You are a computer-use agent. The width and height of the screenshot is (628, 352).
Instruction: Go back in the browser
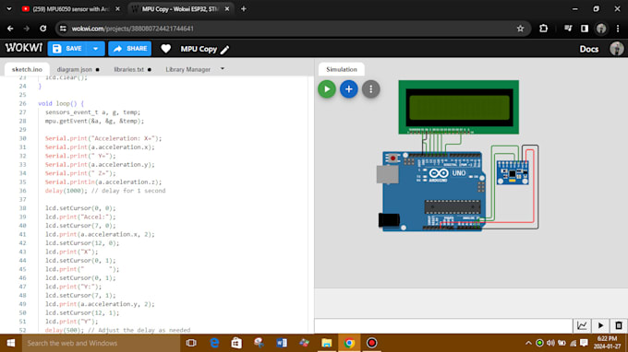10,29
